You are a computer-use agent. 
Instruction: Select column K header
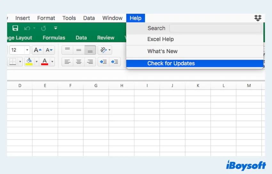(x=198, y=86)
